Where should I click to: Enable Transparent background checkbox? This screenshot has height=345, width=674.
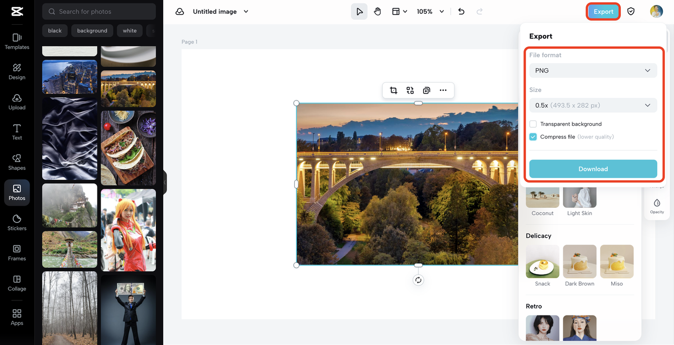pos(533,124)
